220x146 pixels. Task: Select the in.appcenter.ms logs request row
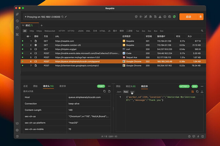click(113, 57)
